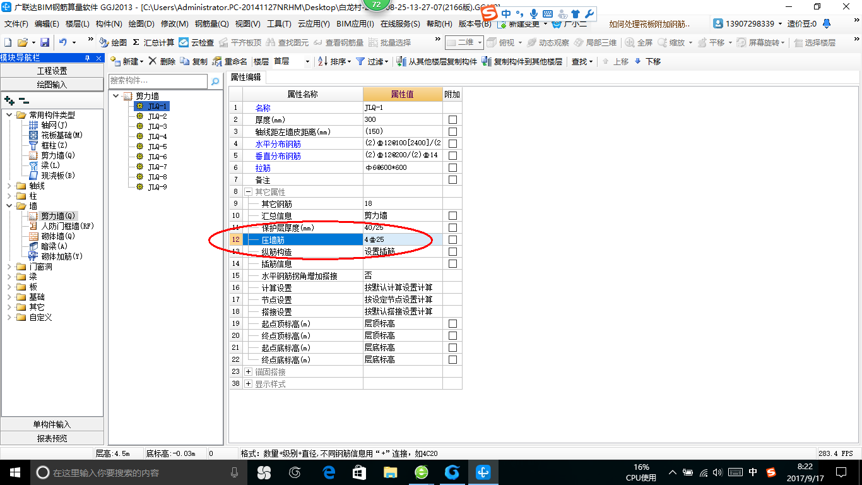Click the 13907298339 account icon

[x=718, y=23]
